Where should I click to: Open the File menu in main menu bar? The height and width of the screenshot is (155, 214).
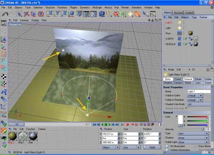[3, 7]
